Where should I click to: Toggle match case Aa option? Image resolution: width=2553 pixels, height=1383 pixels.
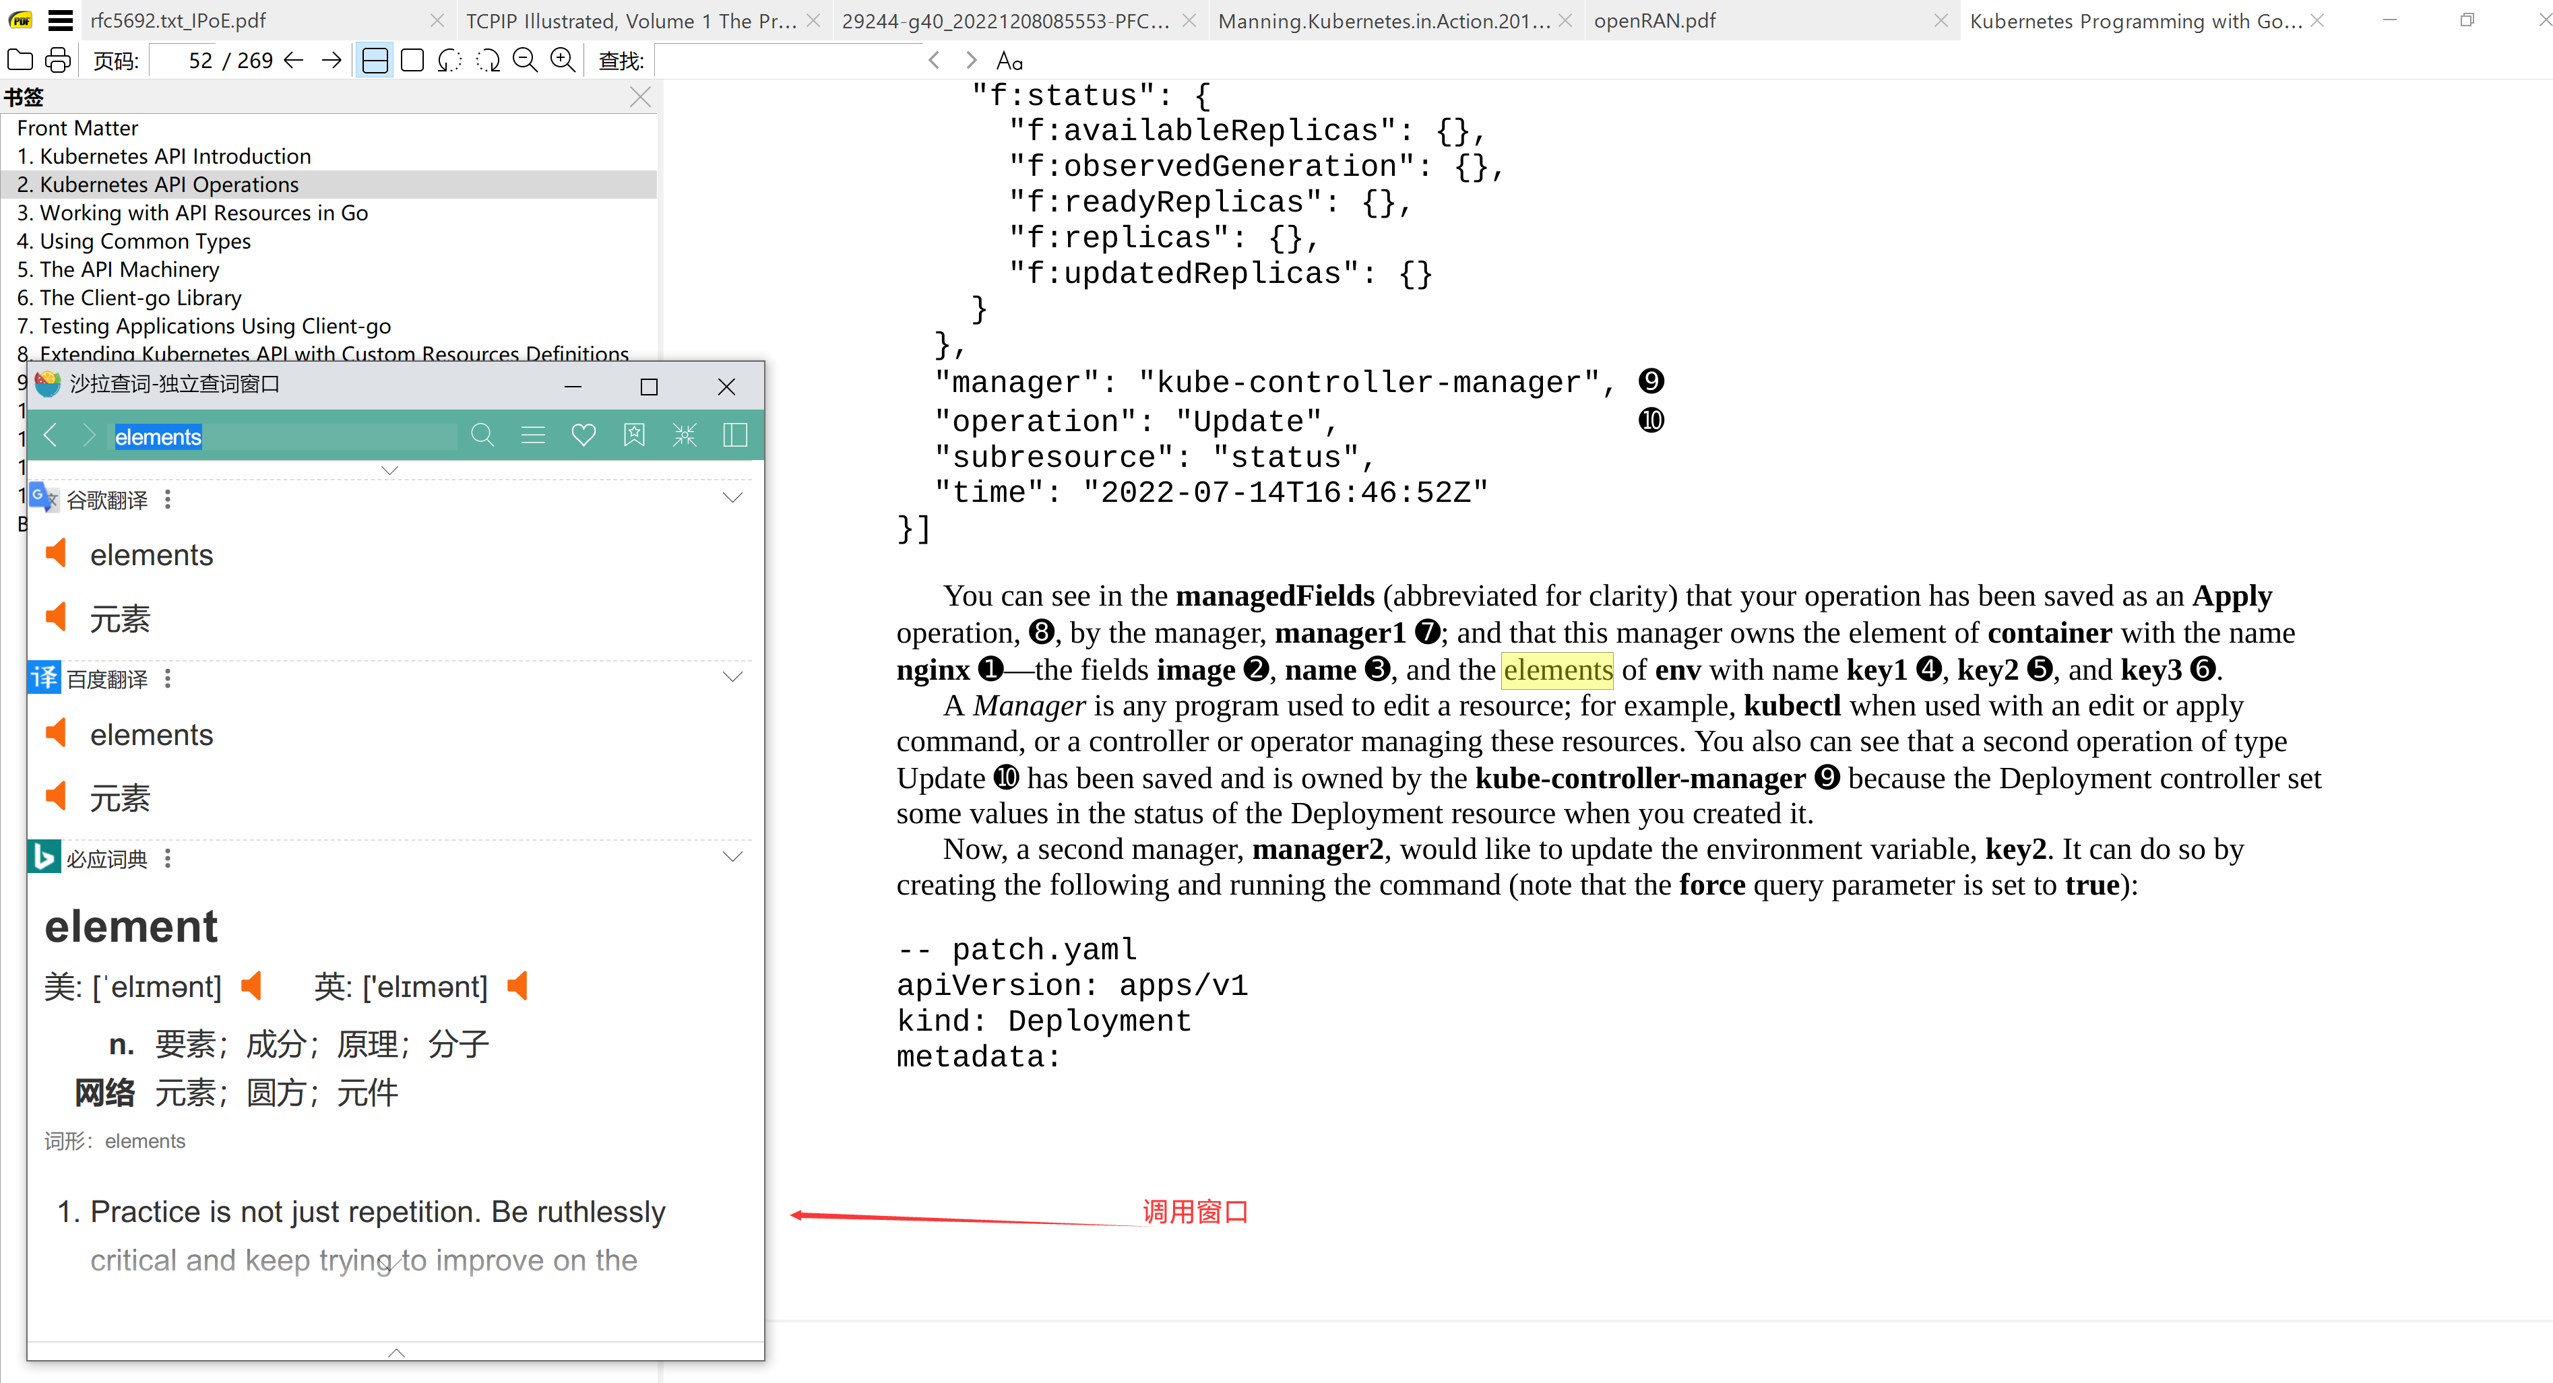coord(1009,61)
